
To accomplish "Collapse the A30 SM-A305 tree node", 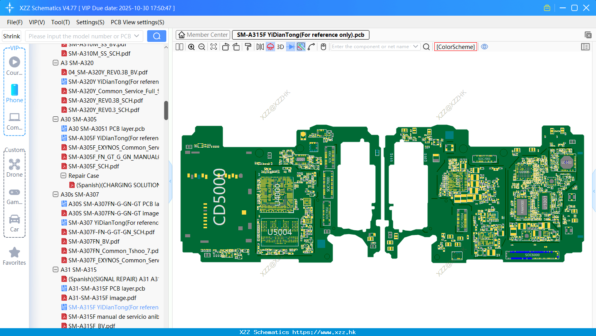I will [x=56, y=119].
